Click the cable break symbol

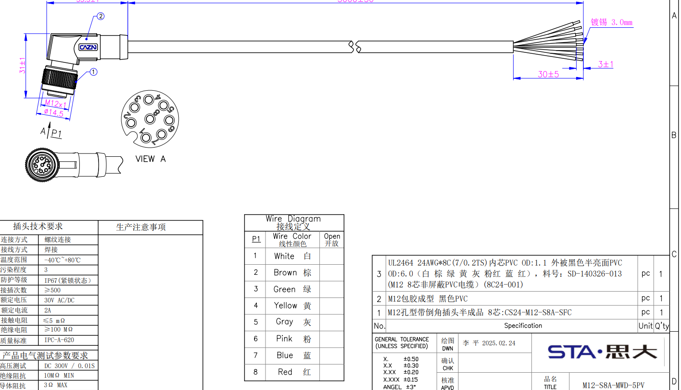point(355,46)
